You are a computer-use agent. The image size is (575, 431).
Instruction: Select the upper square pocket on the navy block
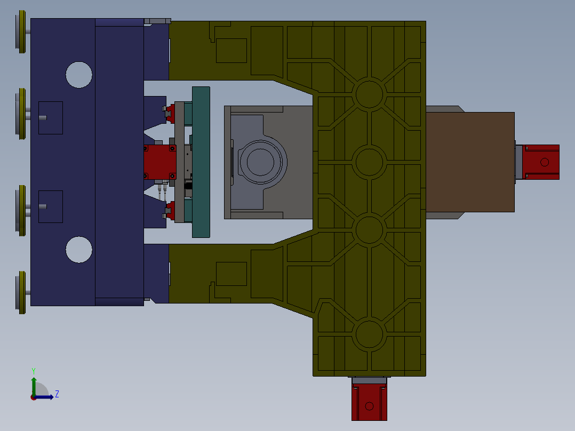pyautogui.click(x=51, y=118)
